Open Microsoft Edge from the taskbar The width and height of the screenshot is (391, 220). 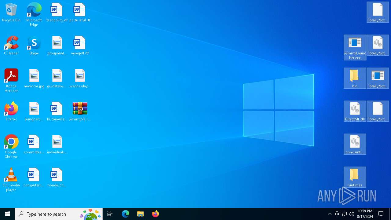click(126, 214)
